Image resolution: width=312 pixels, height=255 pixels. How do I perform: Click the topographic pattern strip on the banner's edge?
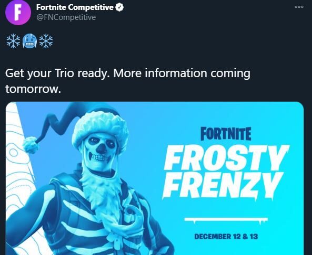click(x=19, y=178)
